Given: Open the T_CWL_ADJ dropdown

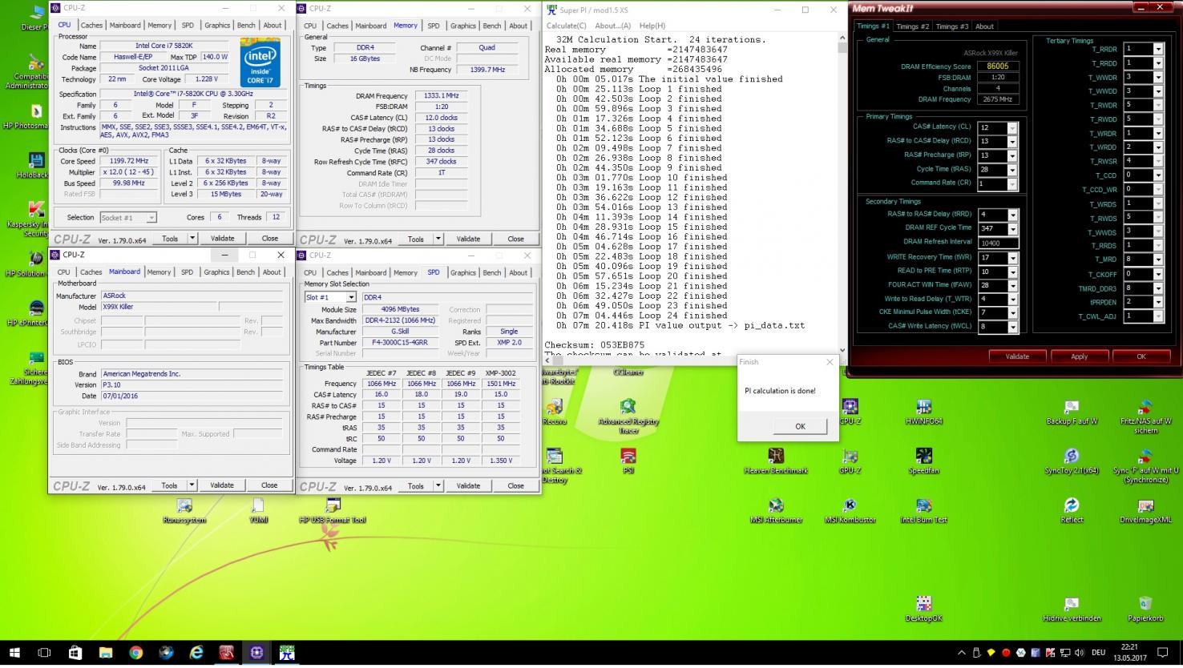Looking at the screenshot, I should (1158, 316).
